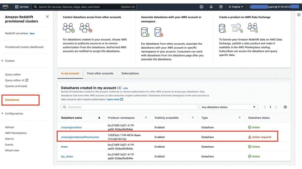
Task: Expand the Configurations navigation section
Action: click(x=2, y=113)
